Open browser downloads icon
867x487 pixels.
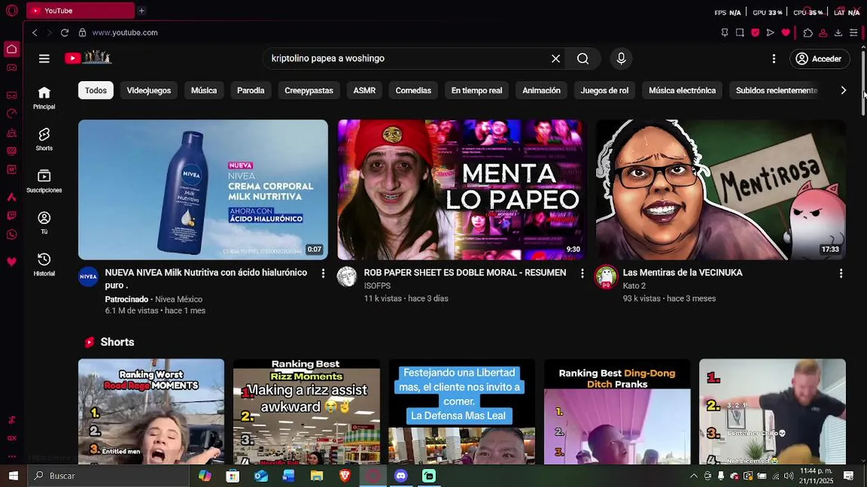pyautogui.click(x=838, y=32)
